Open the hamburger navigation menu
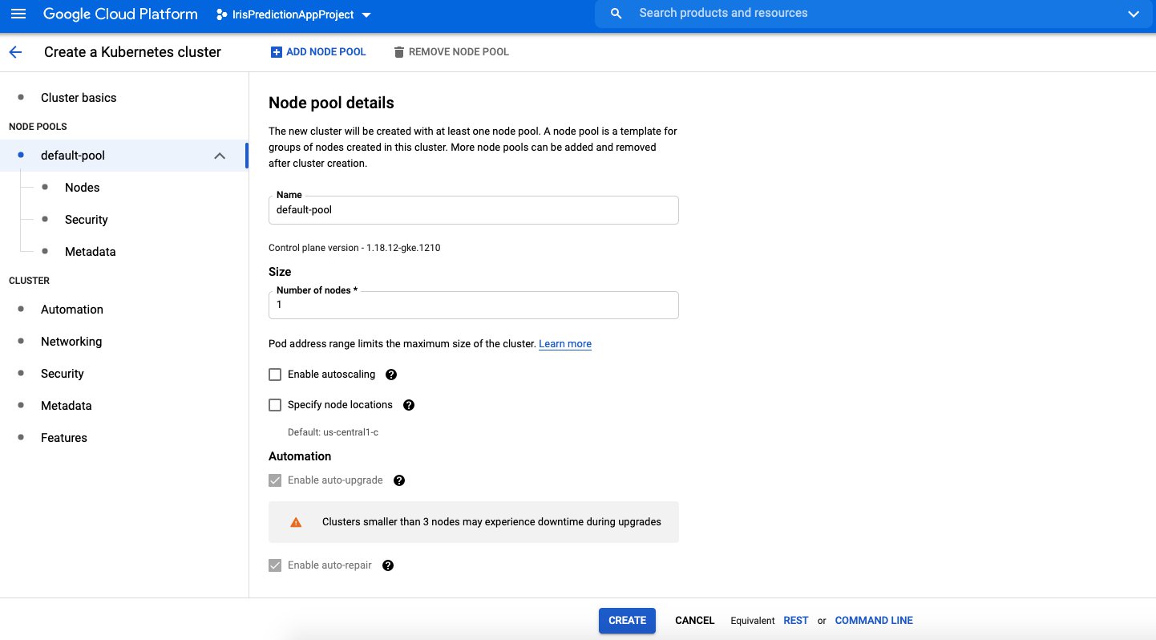The width and height of the screenshot is (1156, 640). pos(18,14)
